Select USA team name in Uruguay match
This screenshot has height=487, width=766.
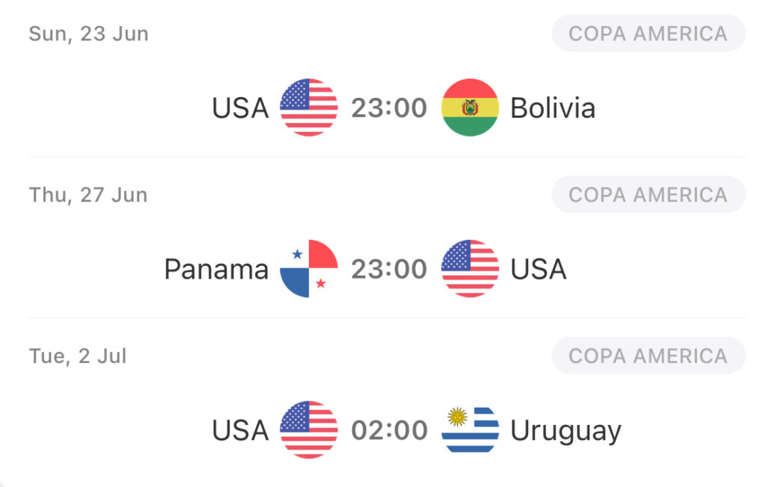pos(240,430)
